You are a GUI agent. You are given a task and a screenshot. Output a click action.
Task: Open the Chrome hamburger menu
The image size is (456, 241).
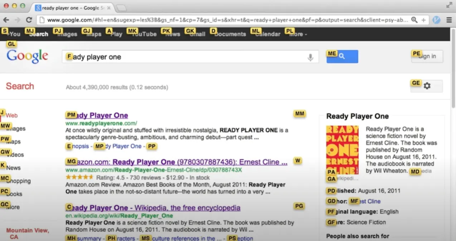click(449, 20)
